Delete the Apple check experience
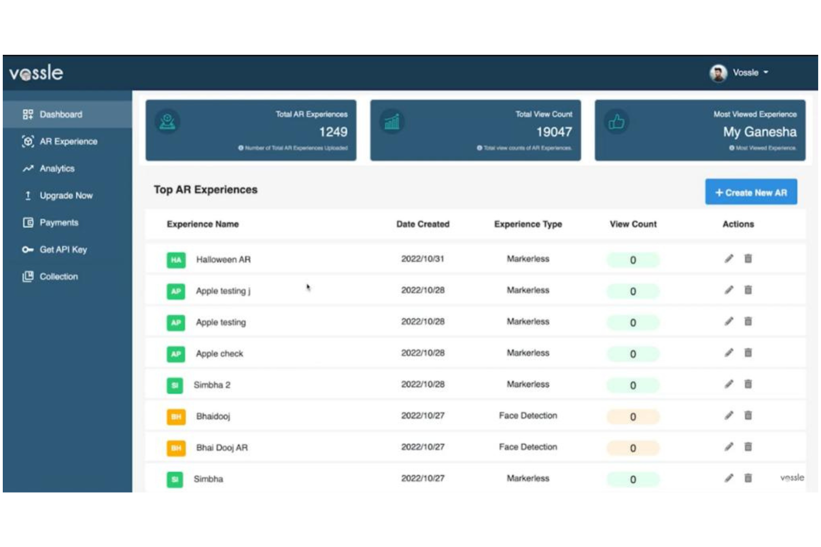821x547 pixels. [x=748, y=353]
